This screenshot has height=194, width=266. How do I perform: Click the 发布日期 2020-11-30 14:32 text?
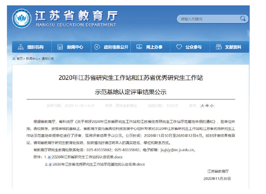pyautogui.click(x=71, y=106)
